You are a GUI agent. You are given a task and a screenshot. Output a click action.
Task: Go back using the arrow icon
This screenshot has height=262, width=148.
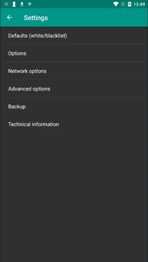click(9, 18)
